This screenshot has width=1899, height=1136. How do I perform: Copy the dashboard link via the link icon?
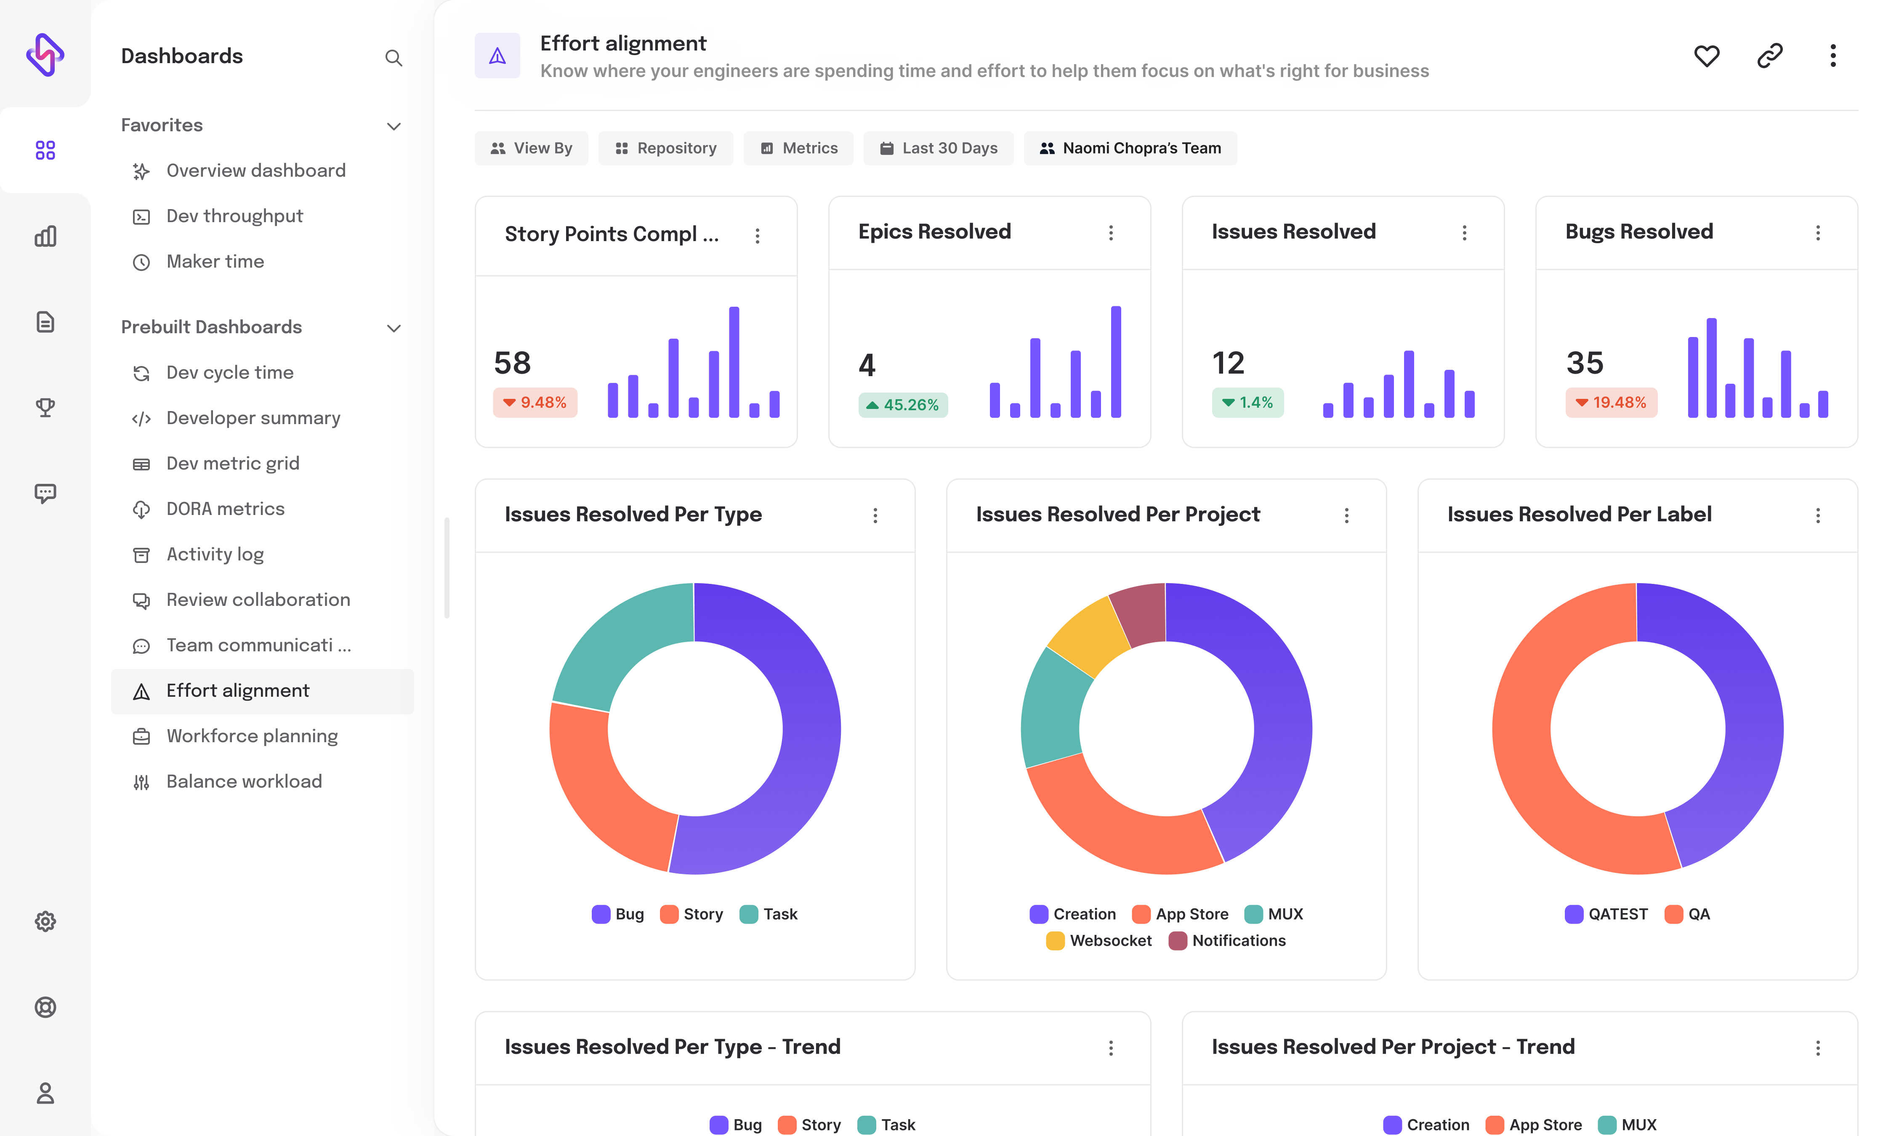[1770, 55]
